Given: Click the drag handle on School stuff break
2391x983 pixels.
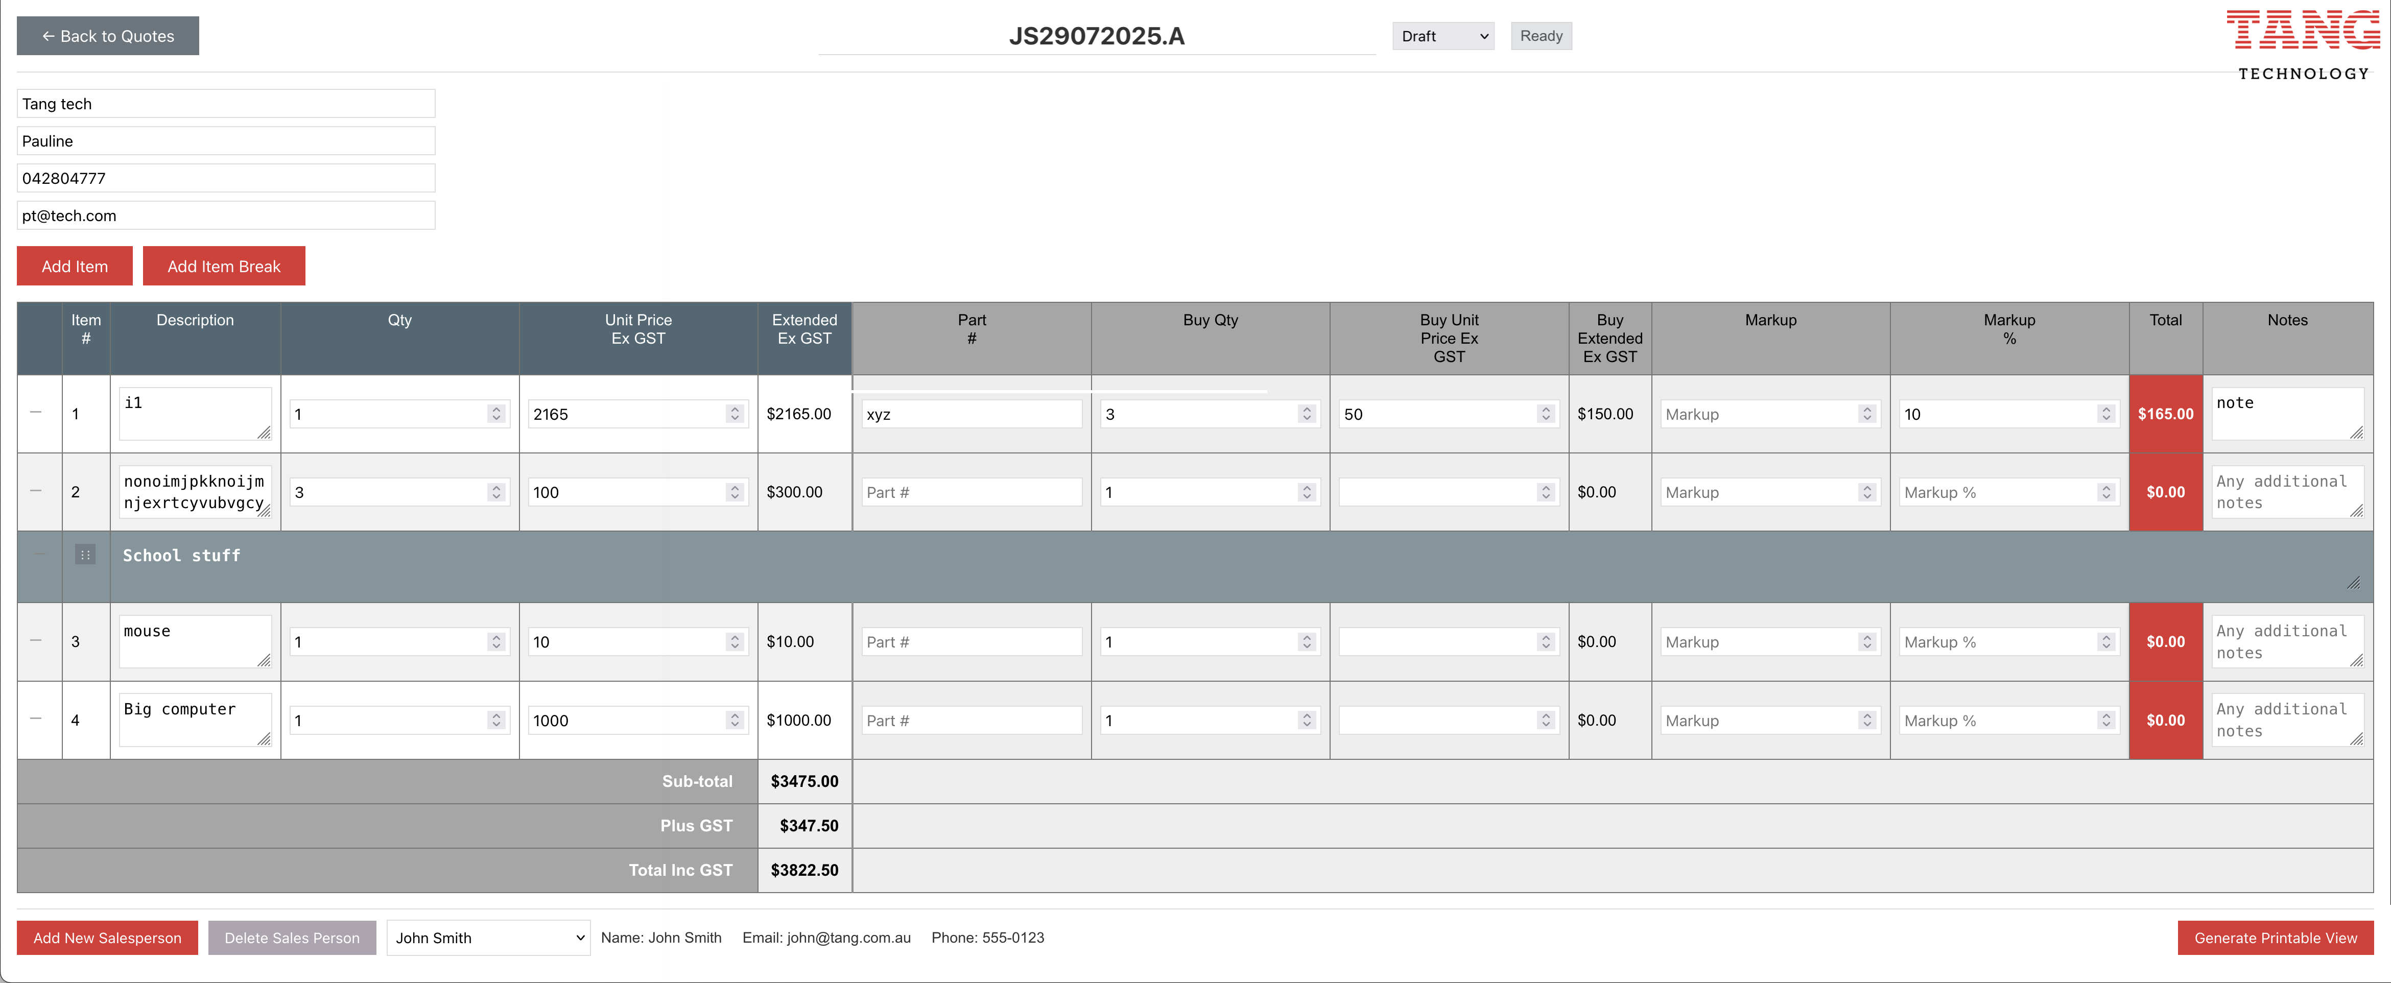Looking at the screenshot, I should 84,555.
